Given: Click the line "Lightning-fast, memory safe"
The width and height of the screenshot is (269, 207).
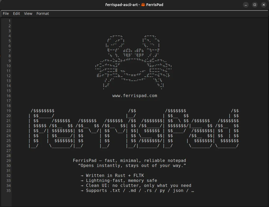Looking at the screenshot, I should click(x=119, y=180).
